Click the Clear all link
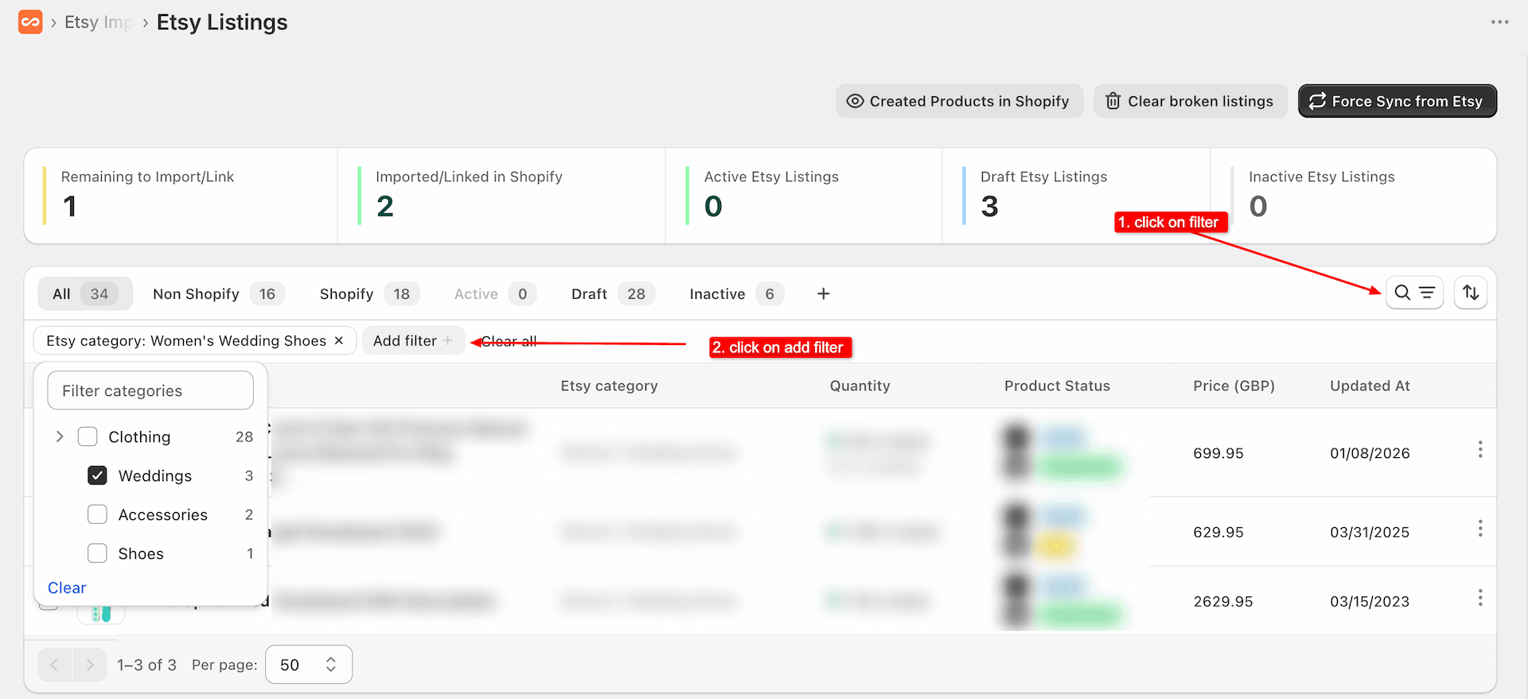The image size is (1528, 699). 509,341
